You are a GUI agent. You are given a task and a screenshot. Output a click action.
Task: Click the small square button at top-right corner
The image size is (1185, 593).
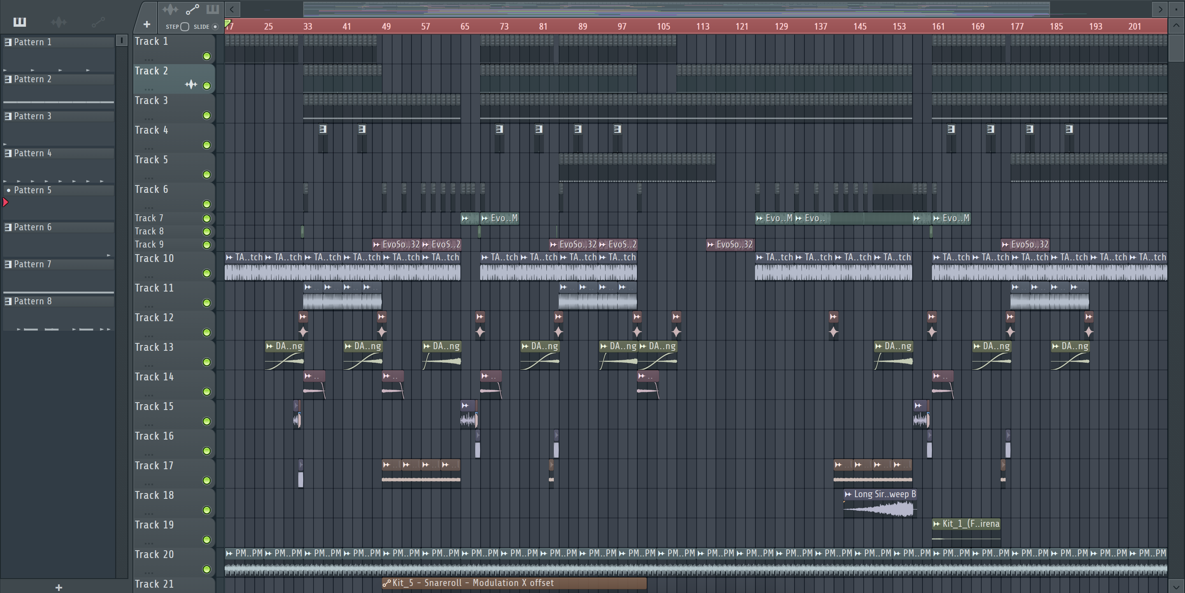pyautogui.click(x=1177, y=9)
